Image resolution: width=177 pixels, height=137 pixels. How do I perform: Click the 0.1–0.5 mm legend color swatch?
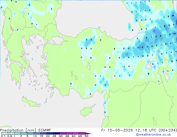click(x=5, y=133)
